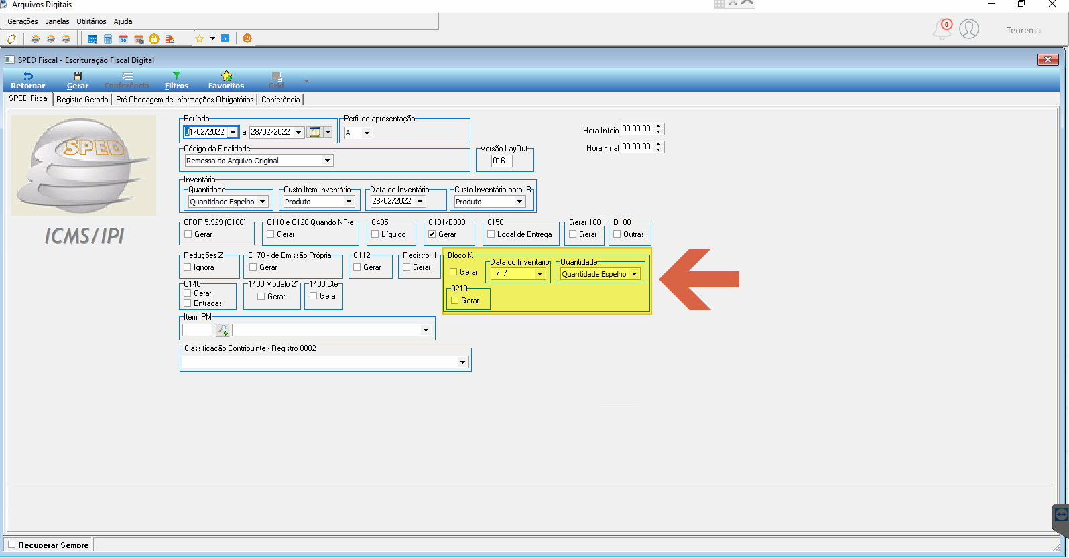Click the calendar with gear toolbar icon
Screen dimensions: 1069x558
(x=139, y=39)
